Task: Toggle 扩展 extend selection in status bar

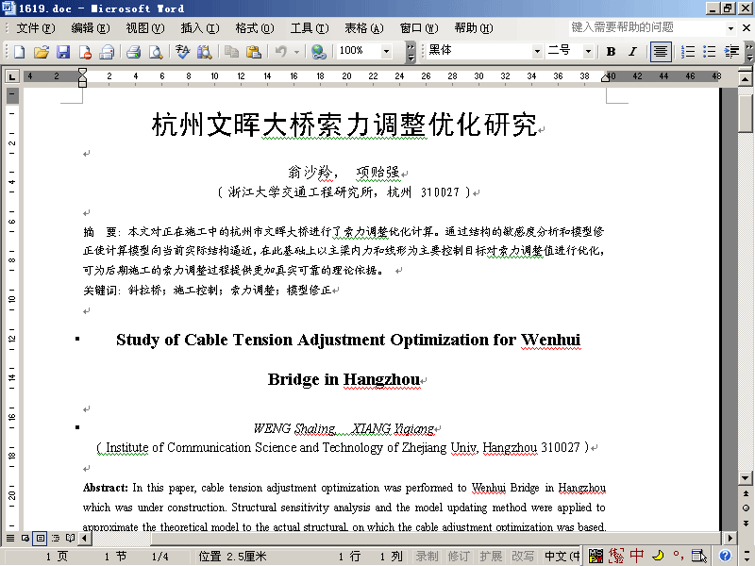Action: (491, 557)
